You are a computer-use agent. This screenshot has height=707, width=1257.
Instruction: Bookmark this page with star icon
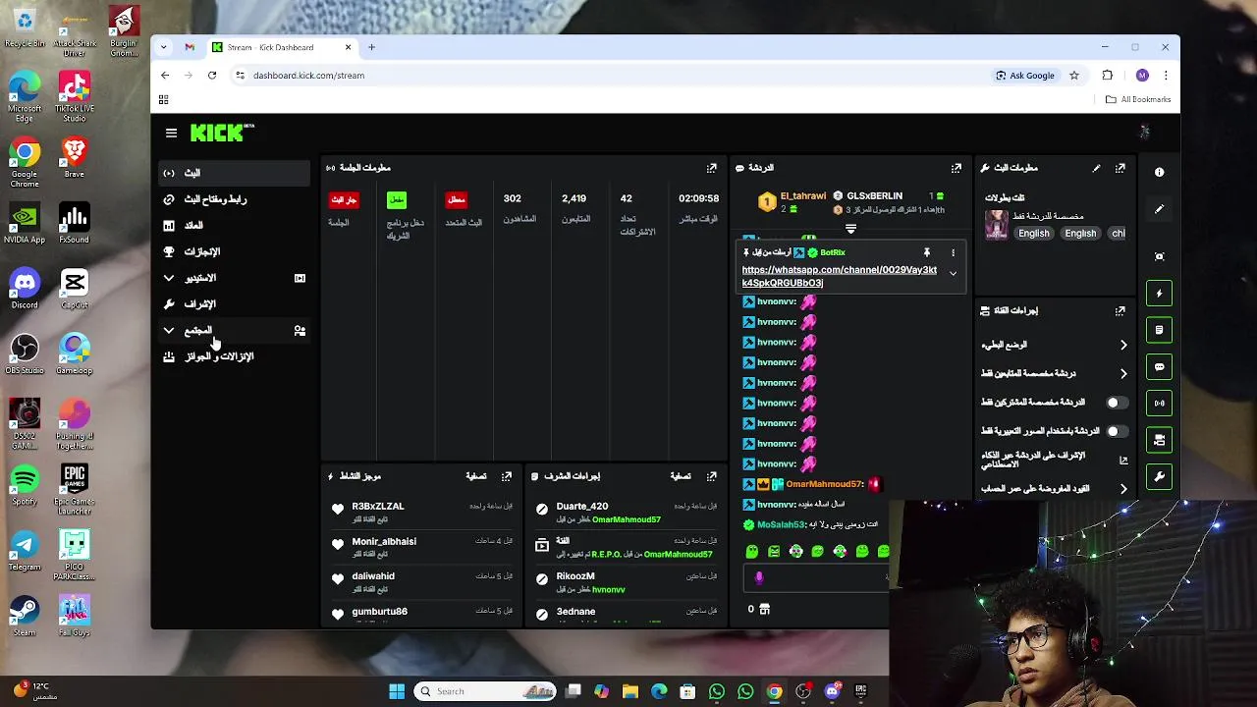point(1074,76)
